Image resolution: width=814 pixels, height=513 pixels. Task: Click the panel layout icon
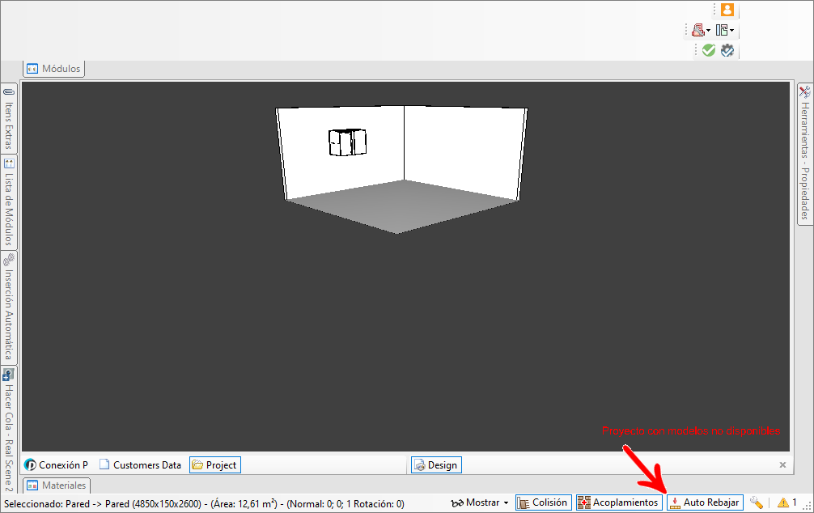pyautogui.click(x=722, y=30)
